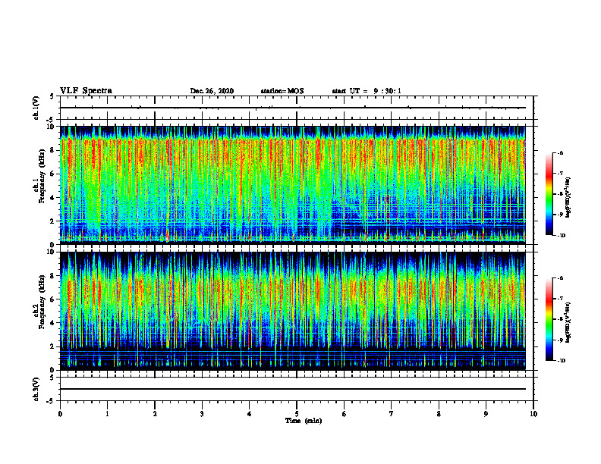Viewport: 601px width, 464px height.
Task: Click the ch.2 spectrogram color bar
Action: [x=549, y=319]
